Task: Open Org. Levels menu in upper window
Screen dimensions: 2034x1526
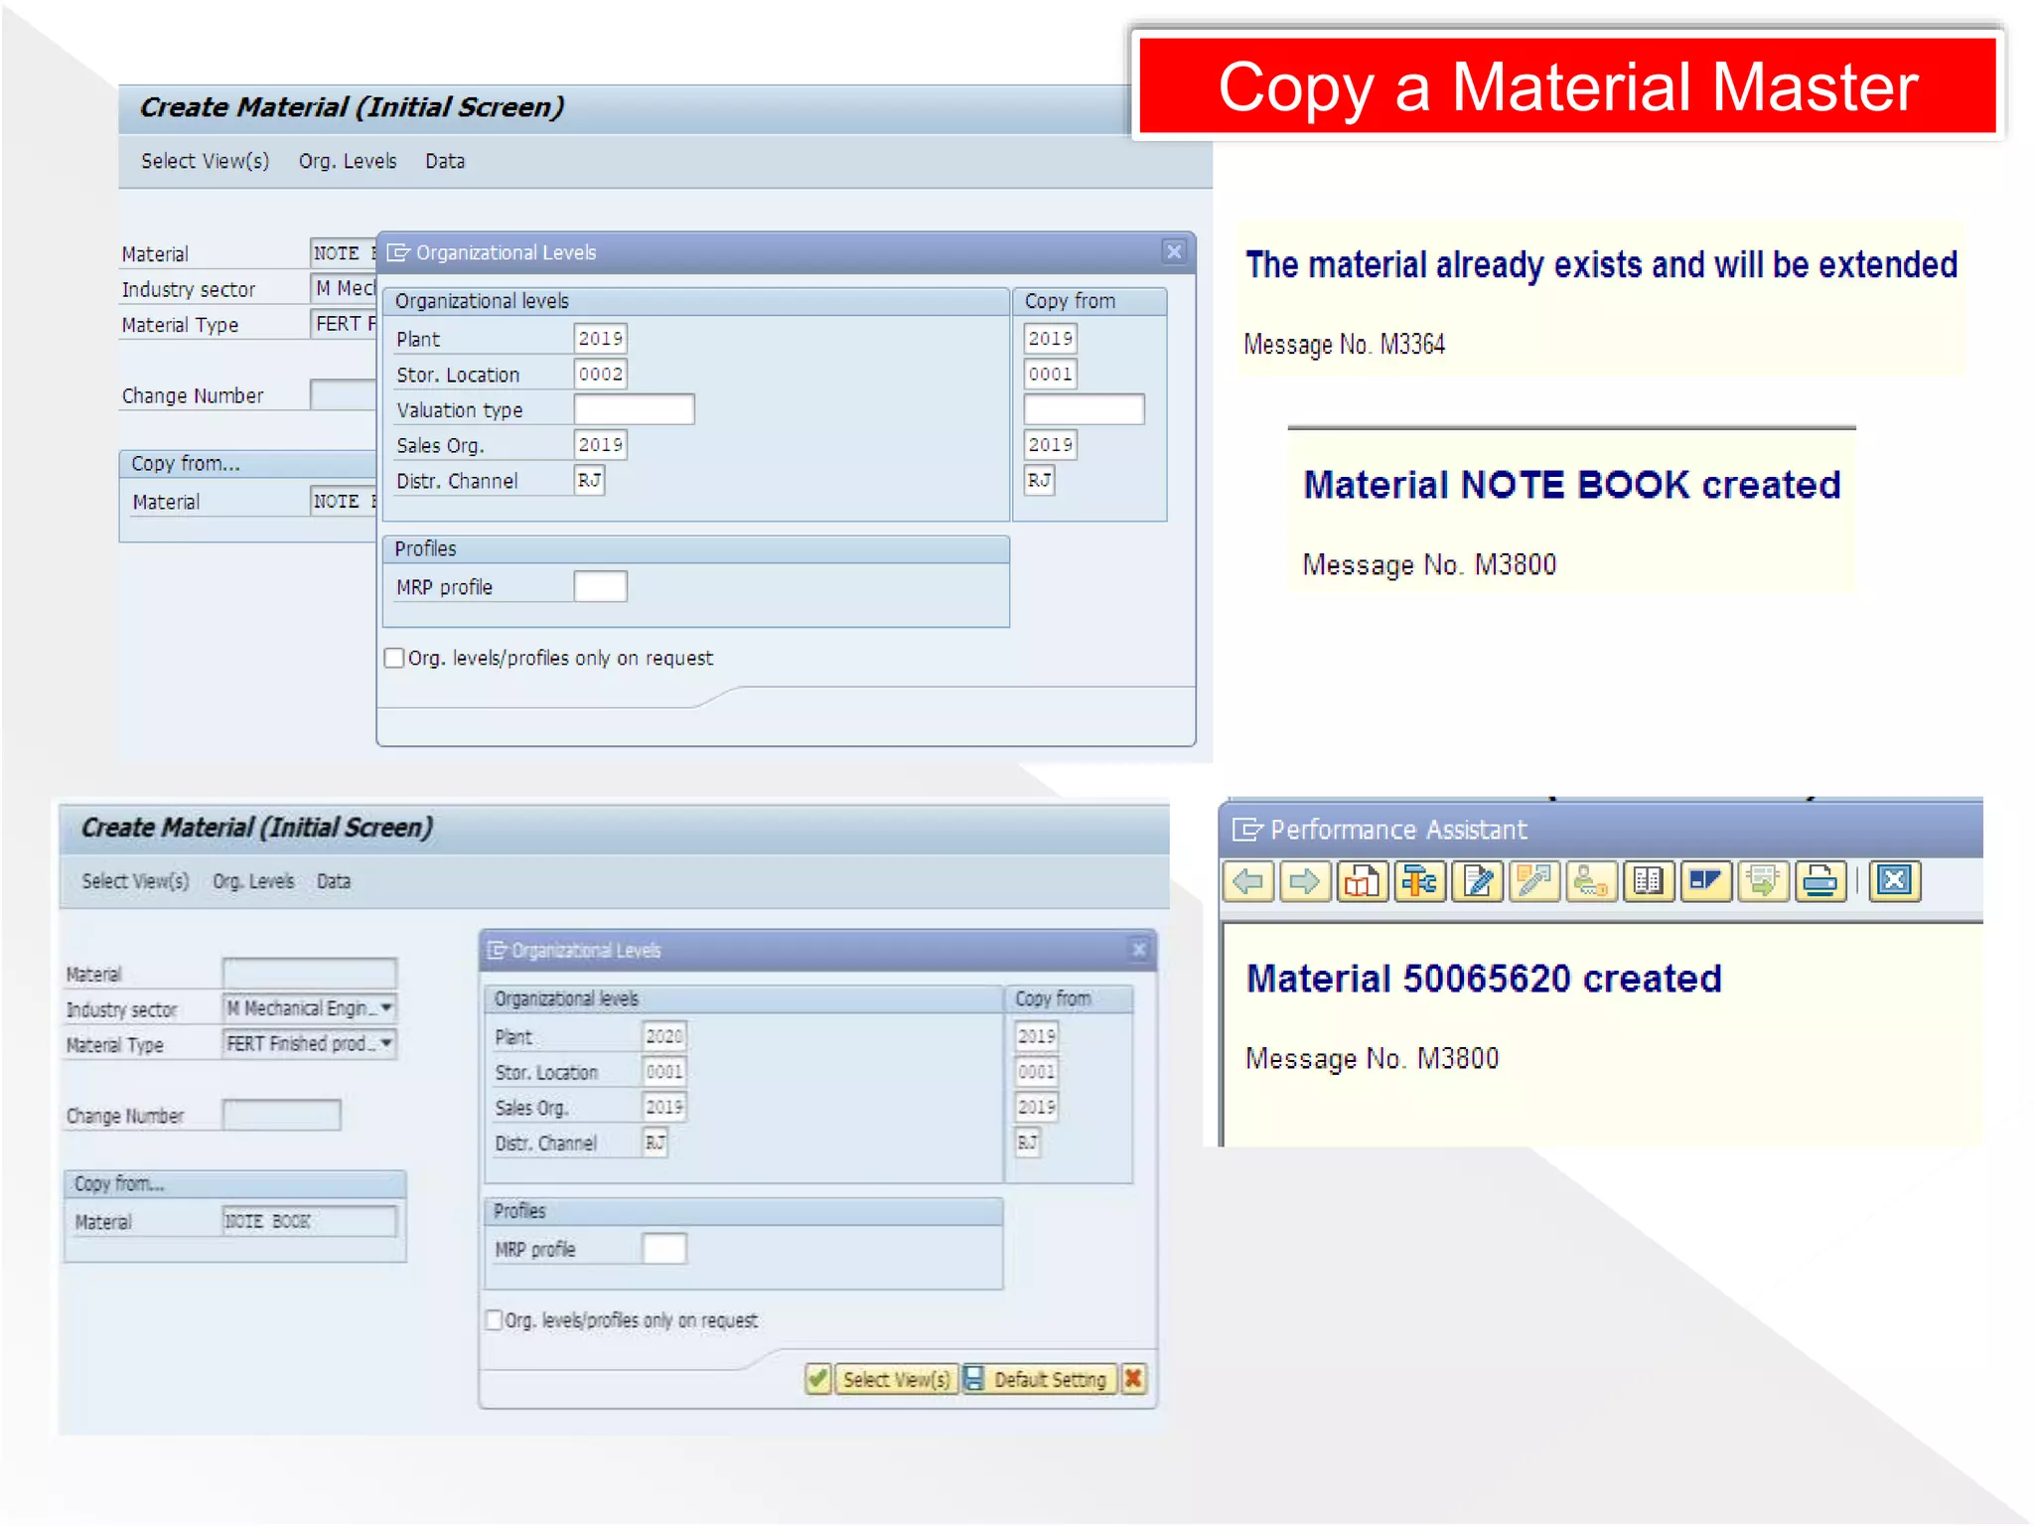Action: [348, 161]
